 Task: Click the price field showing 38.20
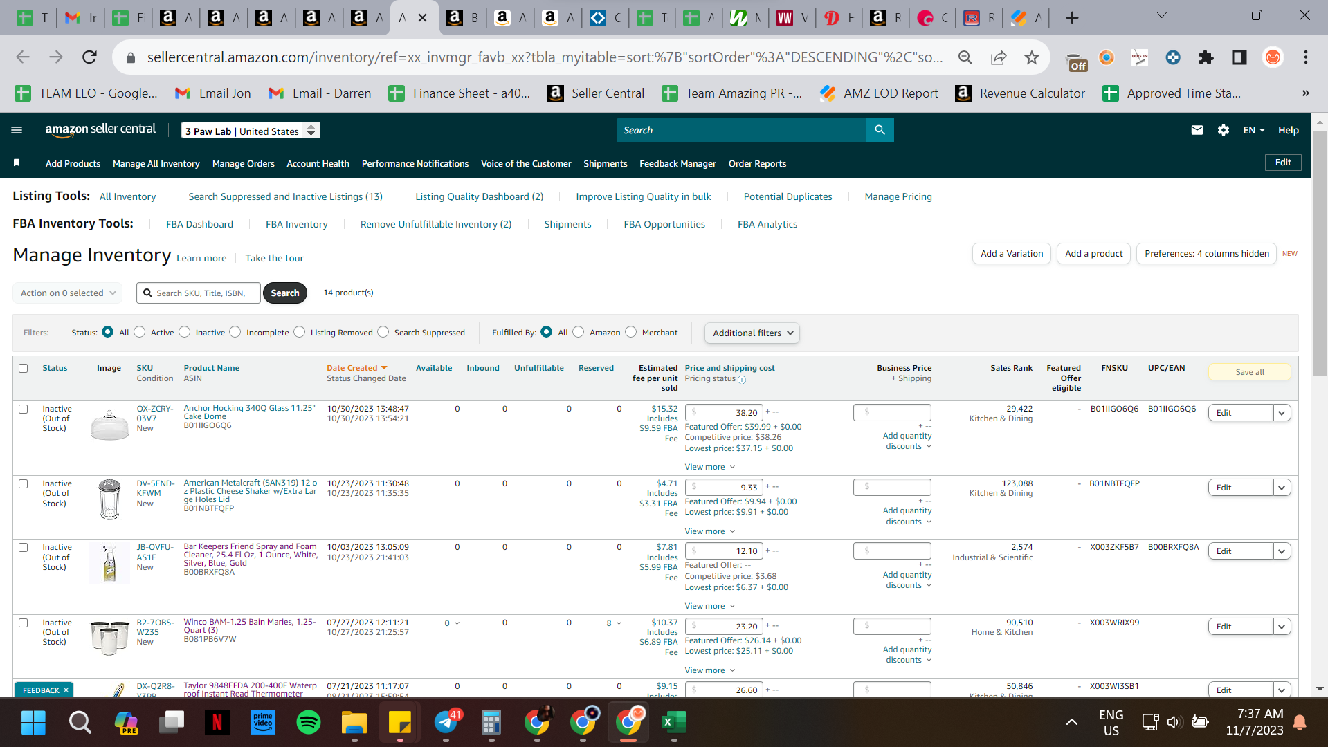coord(723,413)
